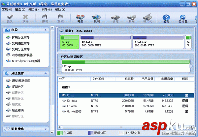Open 复制分区向导 in the wizard panel
The width and height of the screenshot is (198, 137).
[x=18, y=49]
